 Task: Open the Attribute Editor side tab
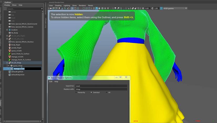pos(46,9)
